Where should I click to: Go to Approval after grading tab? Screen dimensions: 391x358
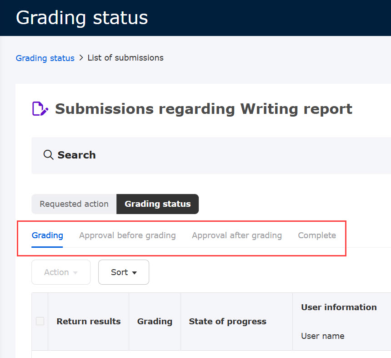[x=236, y=235]
